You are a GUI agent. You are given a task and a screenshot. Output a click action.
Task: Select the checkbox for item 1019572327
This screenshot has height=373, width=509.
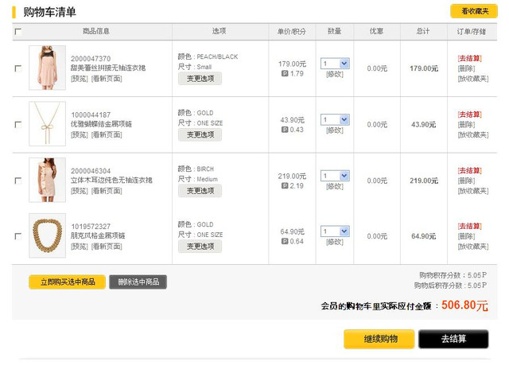click(18, 236)
